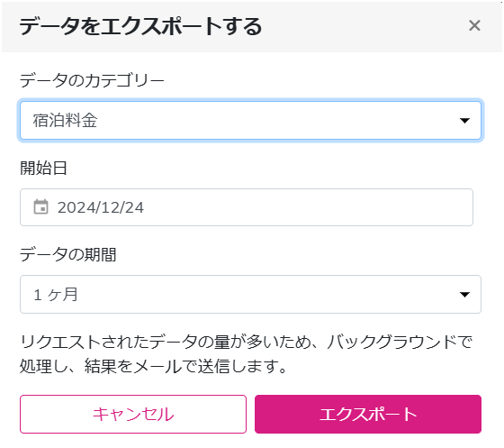Image resolution: width=504 pixels, height=448 pixels.
Task: Close the データをエクスポートする dialog with the X
Action: (474, 25)
